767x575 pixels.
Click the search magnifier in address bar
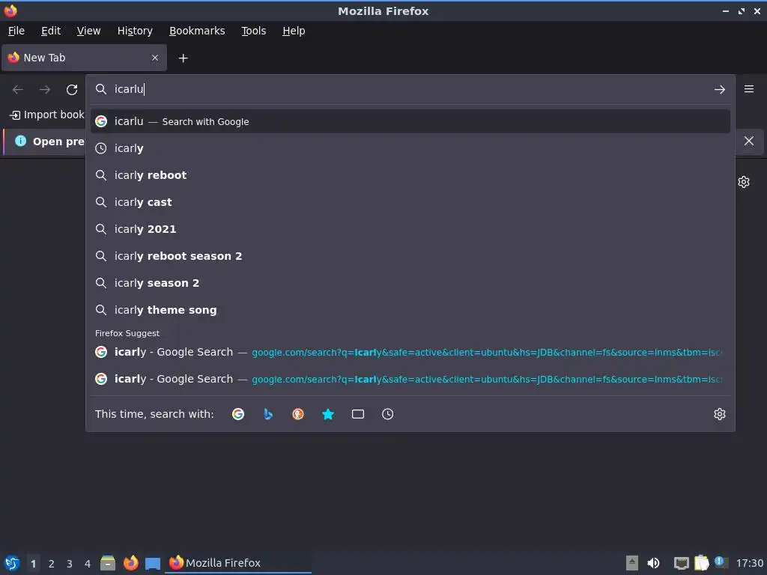pos(101,89)
